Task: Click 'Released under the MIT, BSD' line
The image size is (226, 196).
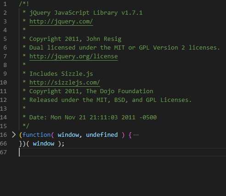Action: pos(110,100)
